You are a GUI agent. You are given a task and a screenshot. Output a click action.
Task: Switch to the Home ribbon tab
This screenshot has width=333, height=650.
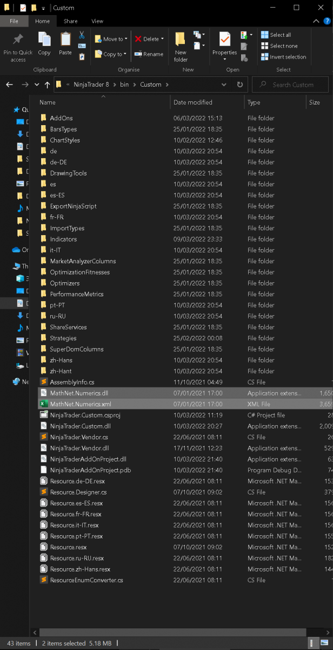43,21
